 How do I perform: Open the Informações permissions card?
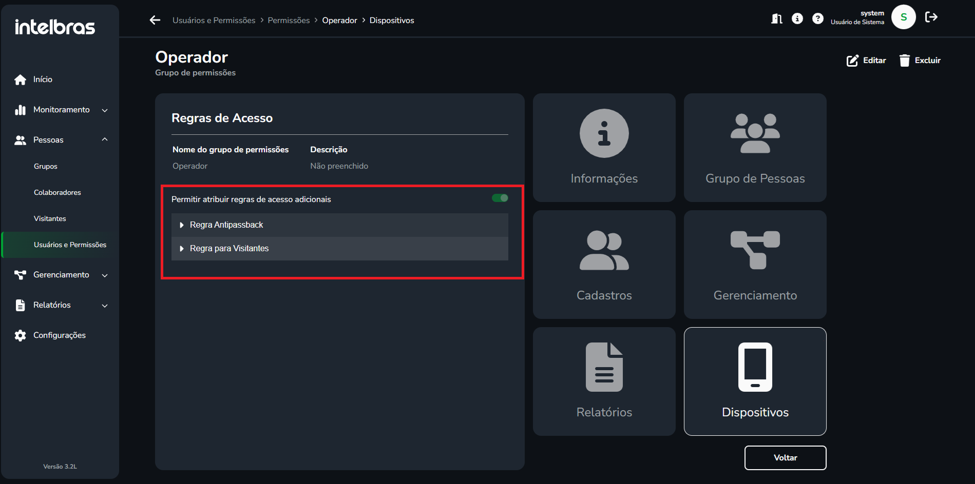[x=604, y=148]
